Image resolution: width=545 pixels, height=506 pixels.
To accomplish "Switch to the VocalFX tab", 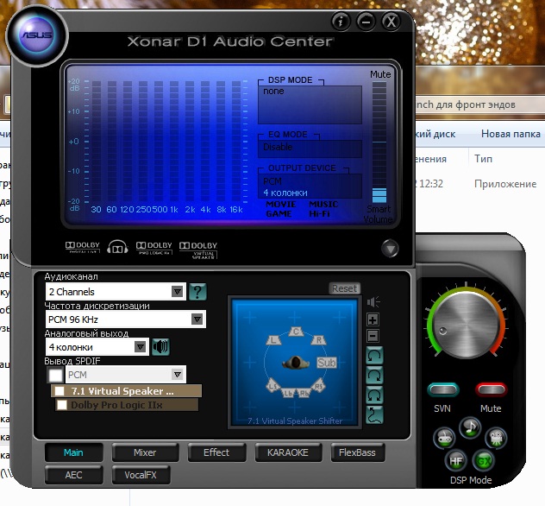I will coord(141,475).
